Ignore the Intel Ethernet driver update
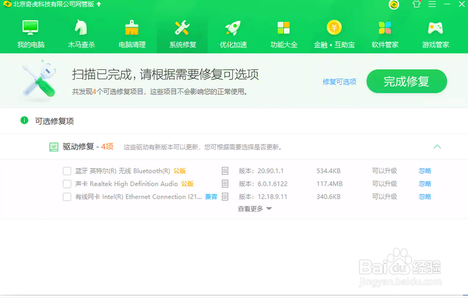 coord(424,197)
